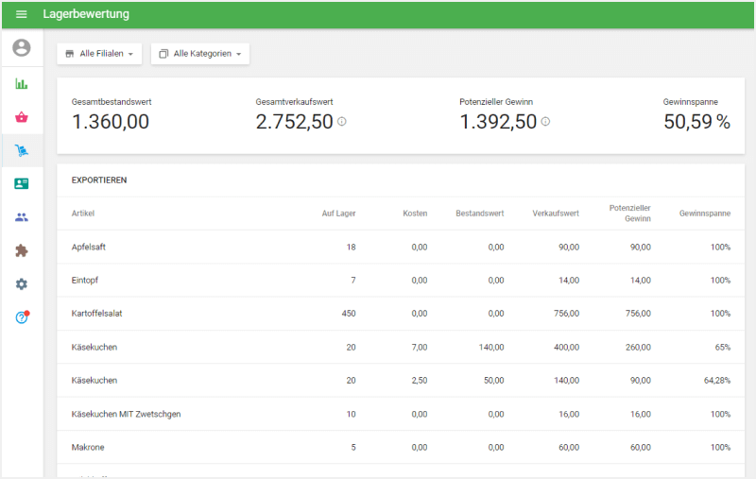Open the settings gear icon
The width and height of the screenshot is (756, 479).
[x=22, y=284]
